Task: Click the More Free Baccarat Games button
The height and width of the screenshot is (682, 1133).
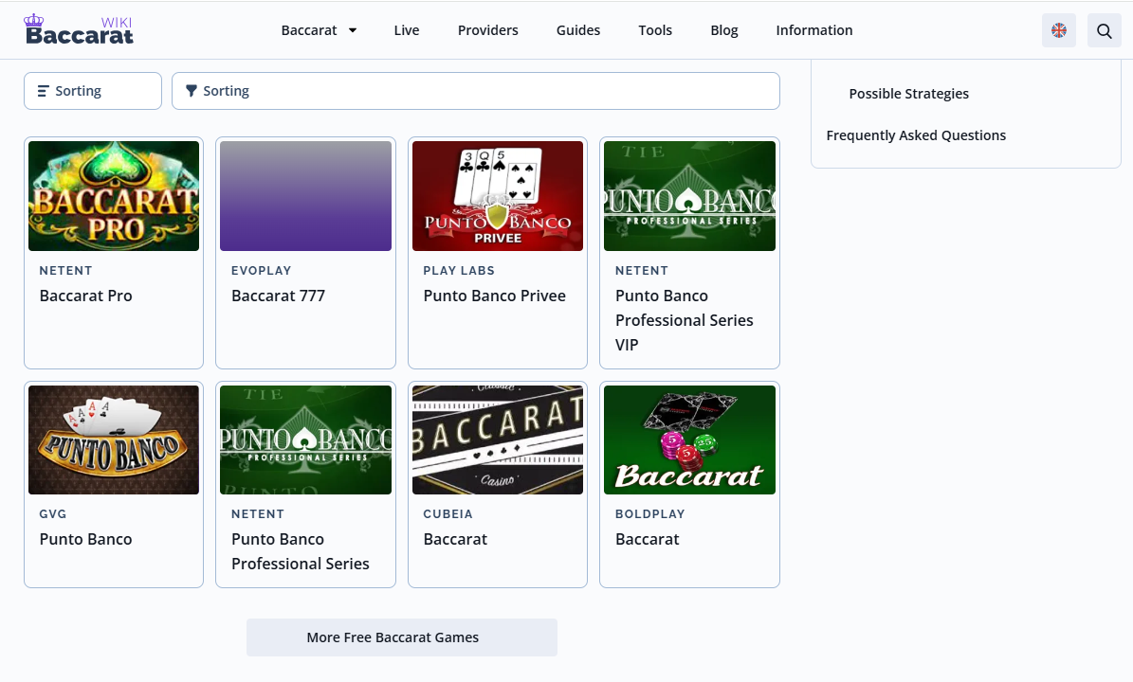Action: tap(402, 637)
